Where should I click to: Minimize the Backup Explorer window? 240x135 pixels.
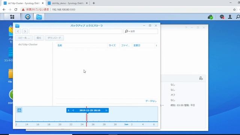144,25
